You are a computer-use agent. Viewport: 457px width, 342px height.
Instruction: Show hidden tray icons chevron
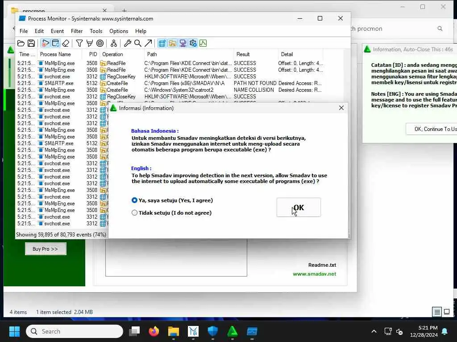point(374,331)
